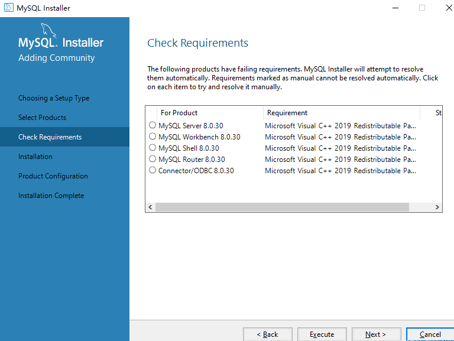The height and width of the screenshot is (341, 454).
Task: Click the MySQL Installer title bar icon
Action: [x=8, y=8]
